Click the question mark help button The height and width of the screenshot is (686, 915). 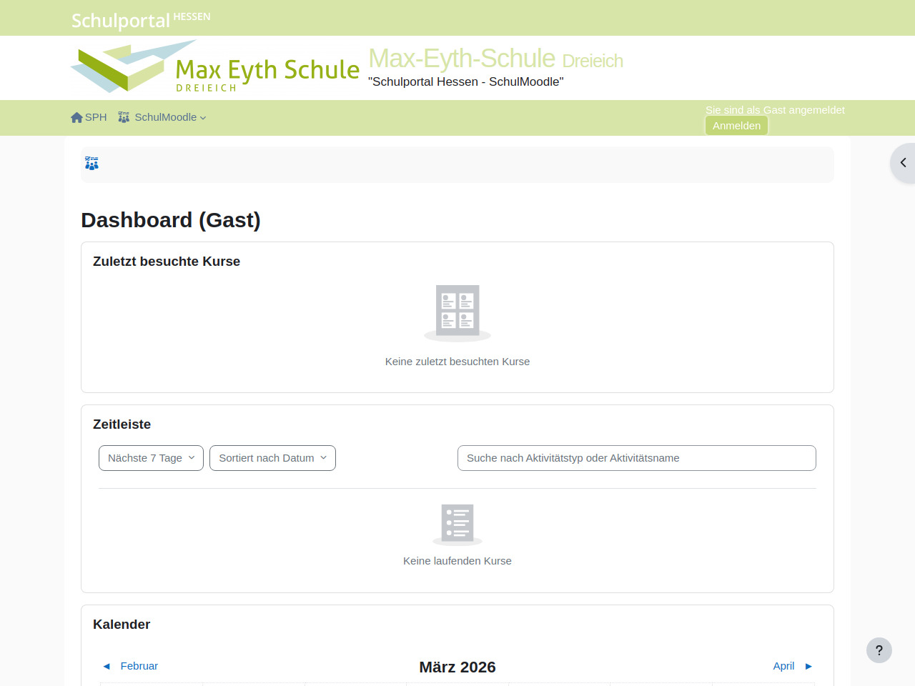click(879, 650)
